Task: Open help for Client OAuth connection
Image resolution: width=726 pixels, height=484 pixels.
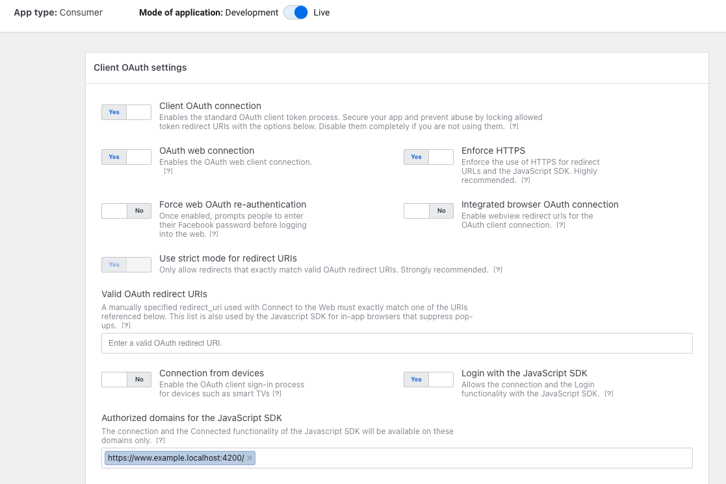Action: click(x=513, y=127)
